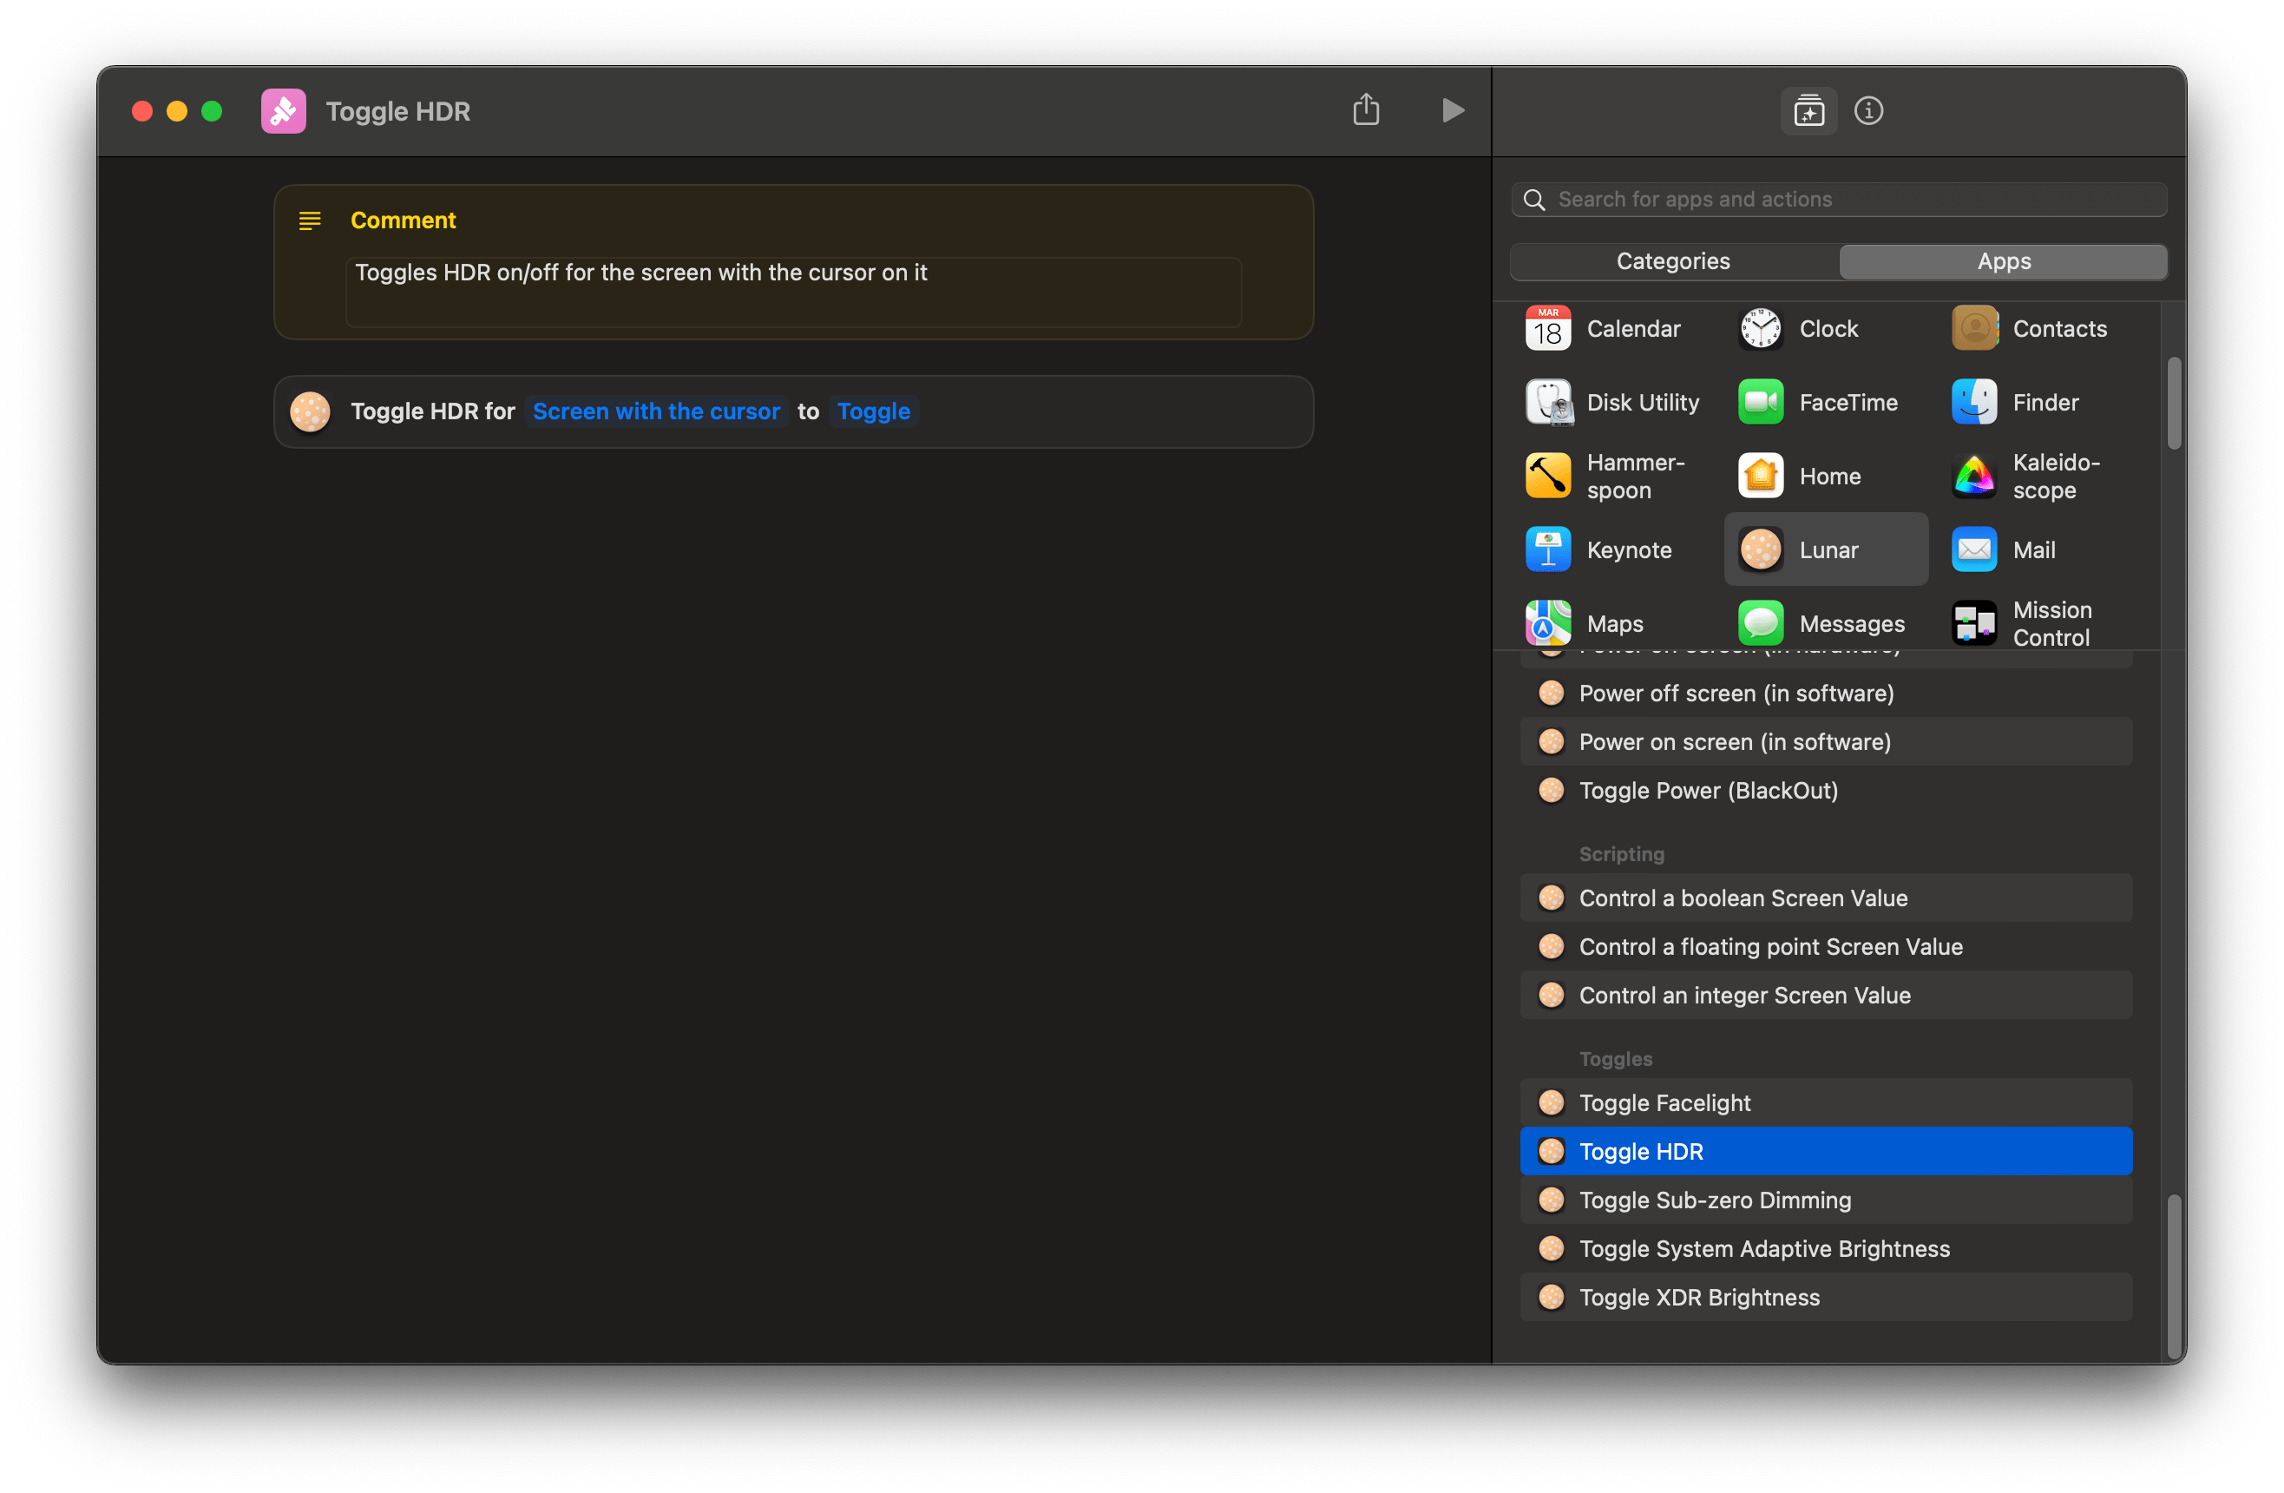Click the actions list scrollbar
The image size is (2284, 1493).
2174,1275
